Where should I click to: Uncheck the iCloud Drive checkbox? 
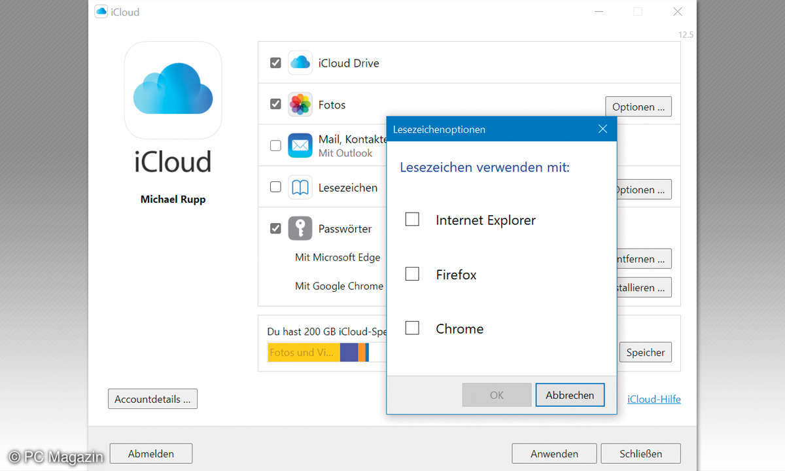coord(275,63)
